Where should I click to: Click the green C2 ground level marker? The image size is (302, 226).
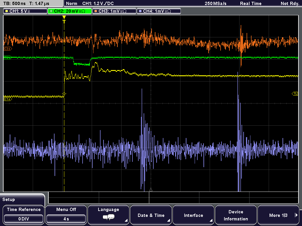(8, 57)
